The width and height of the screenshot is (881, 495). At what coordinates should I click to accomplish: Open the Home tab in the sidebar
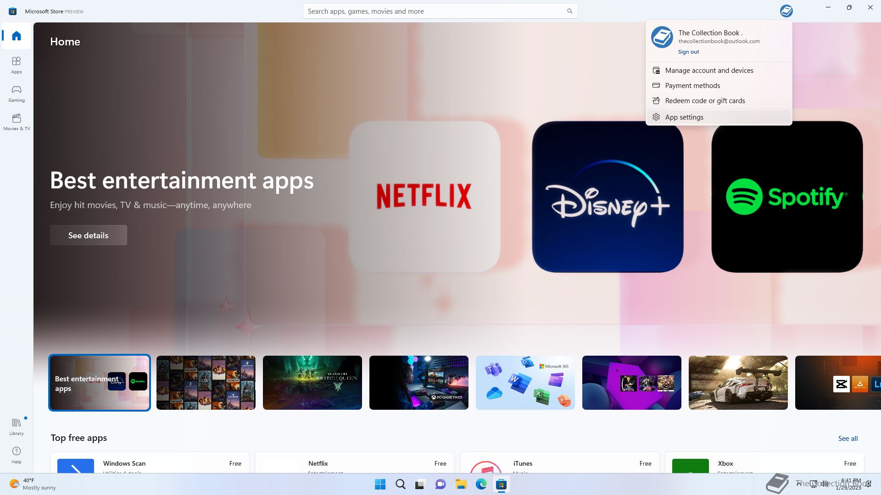(17, 36)
